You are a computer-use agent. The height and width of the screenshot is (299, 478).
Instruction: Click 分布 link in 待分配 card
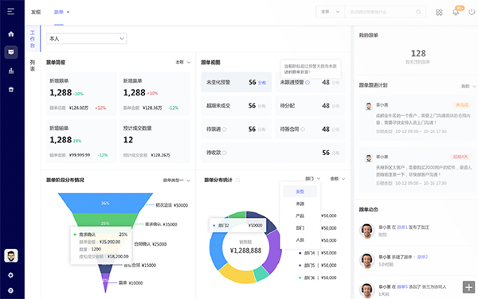pyautogui.click(x=335, y=106)
